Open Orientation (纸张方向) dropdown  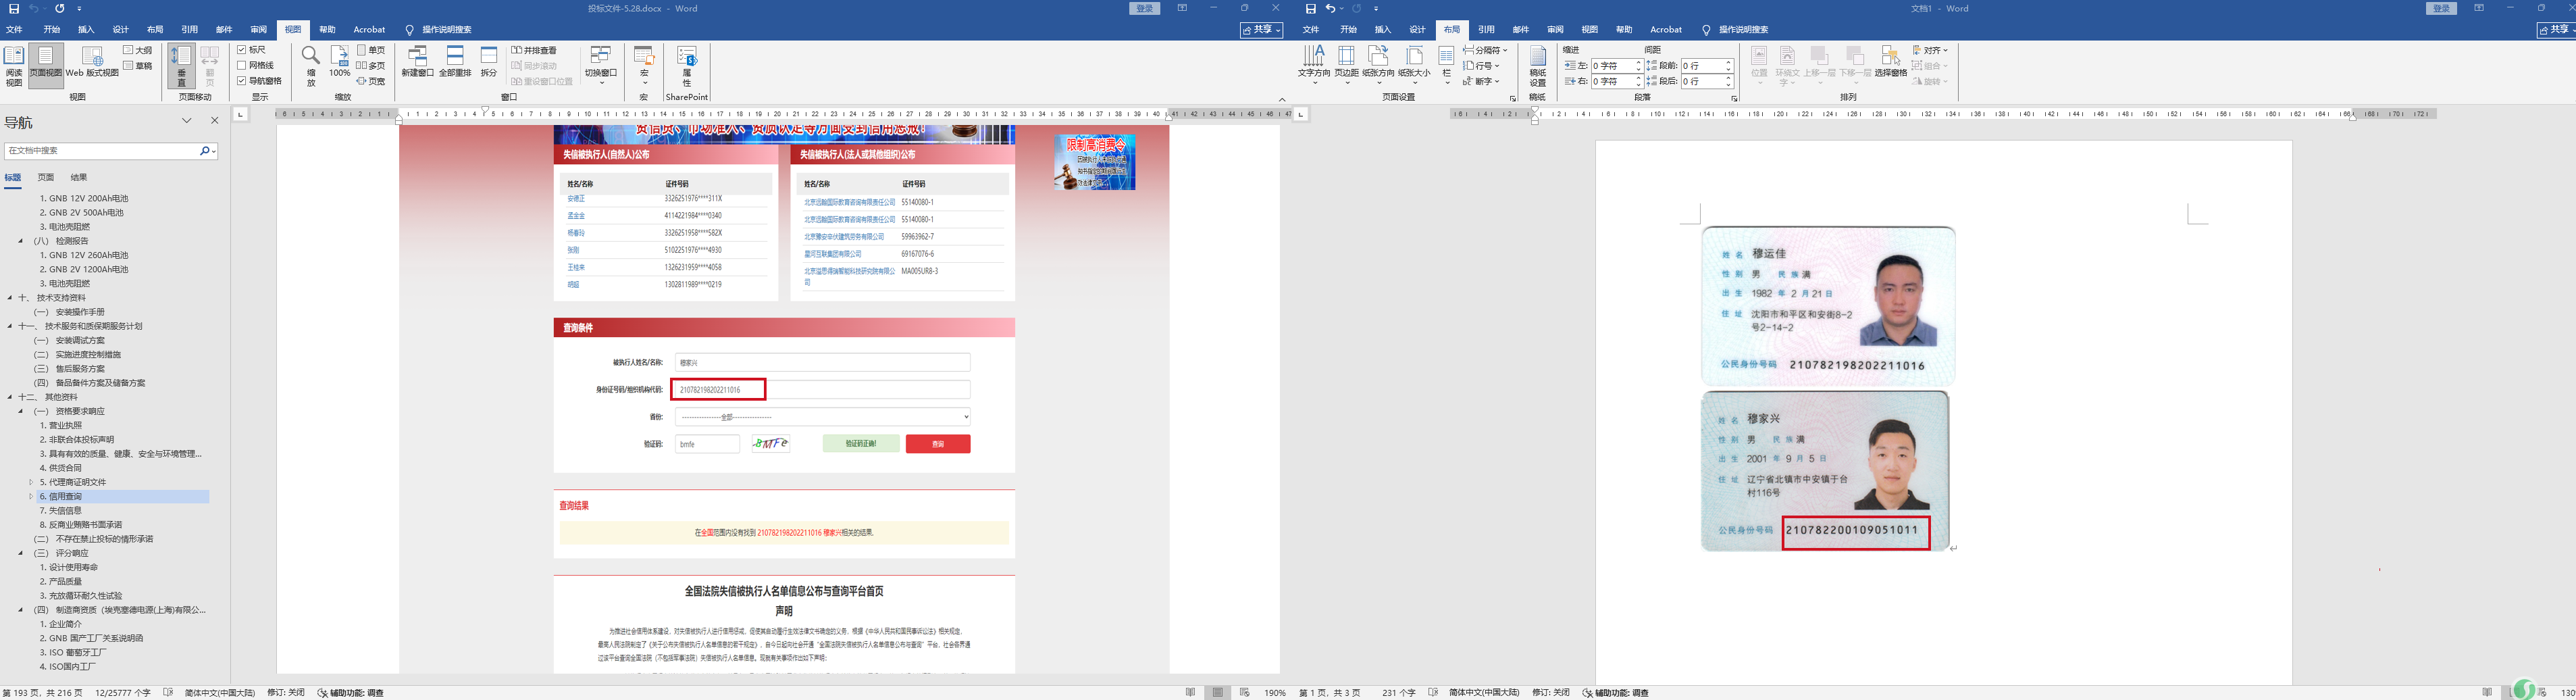pyautogui.click(x=1378, y=66)
